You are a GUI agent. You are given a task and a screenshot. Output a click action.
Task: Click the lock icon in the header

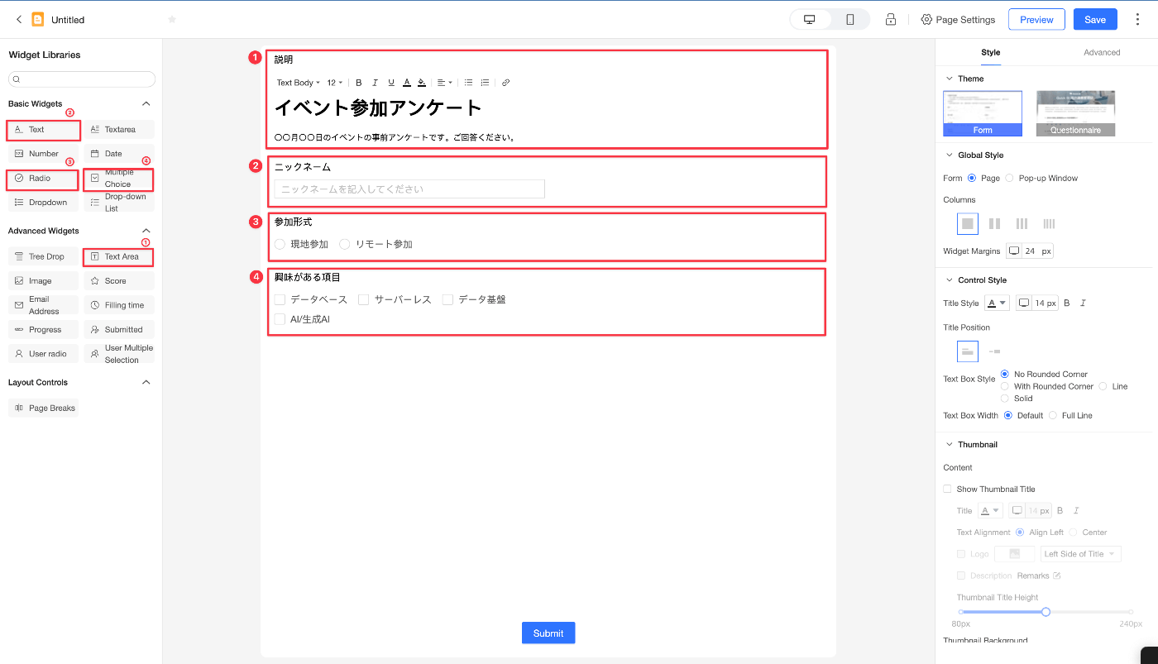[x=891, y=19]
